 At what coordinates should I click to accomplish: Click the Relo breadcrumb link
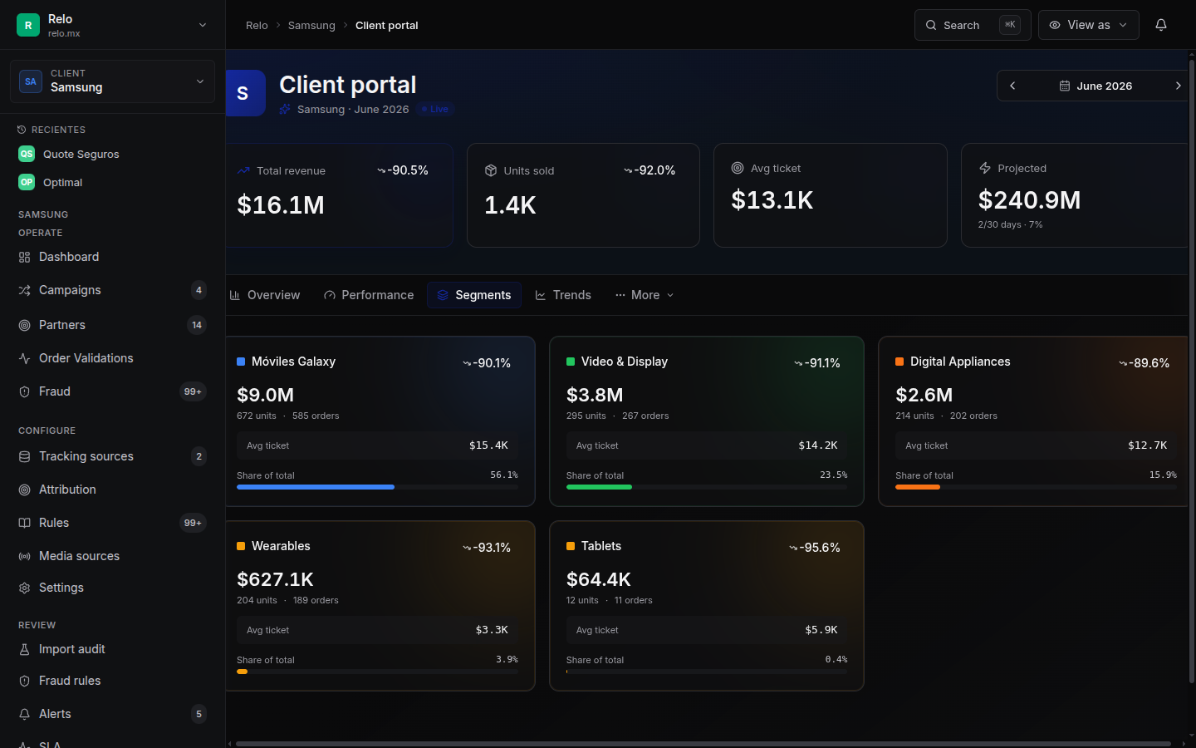257,25
